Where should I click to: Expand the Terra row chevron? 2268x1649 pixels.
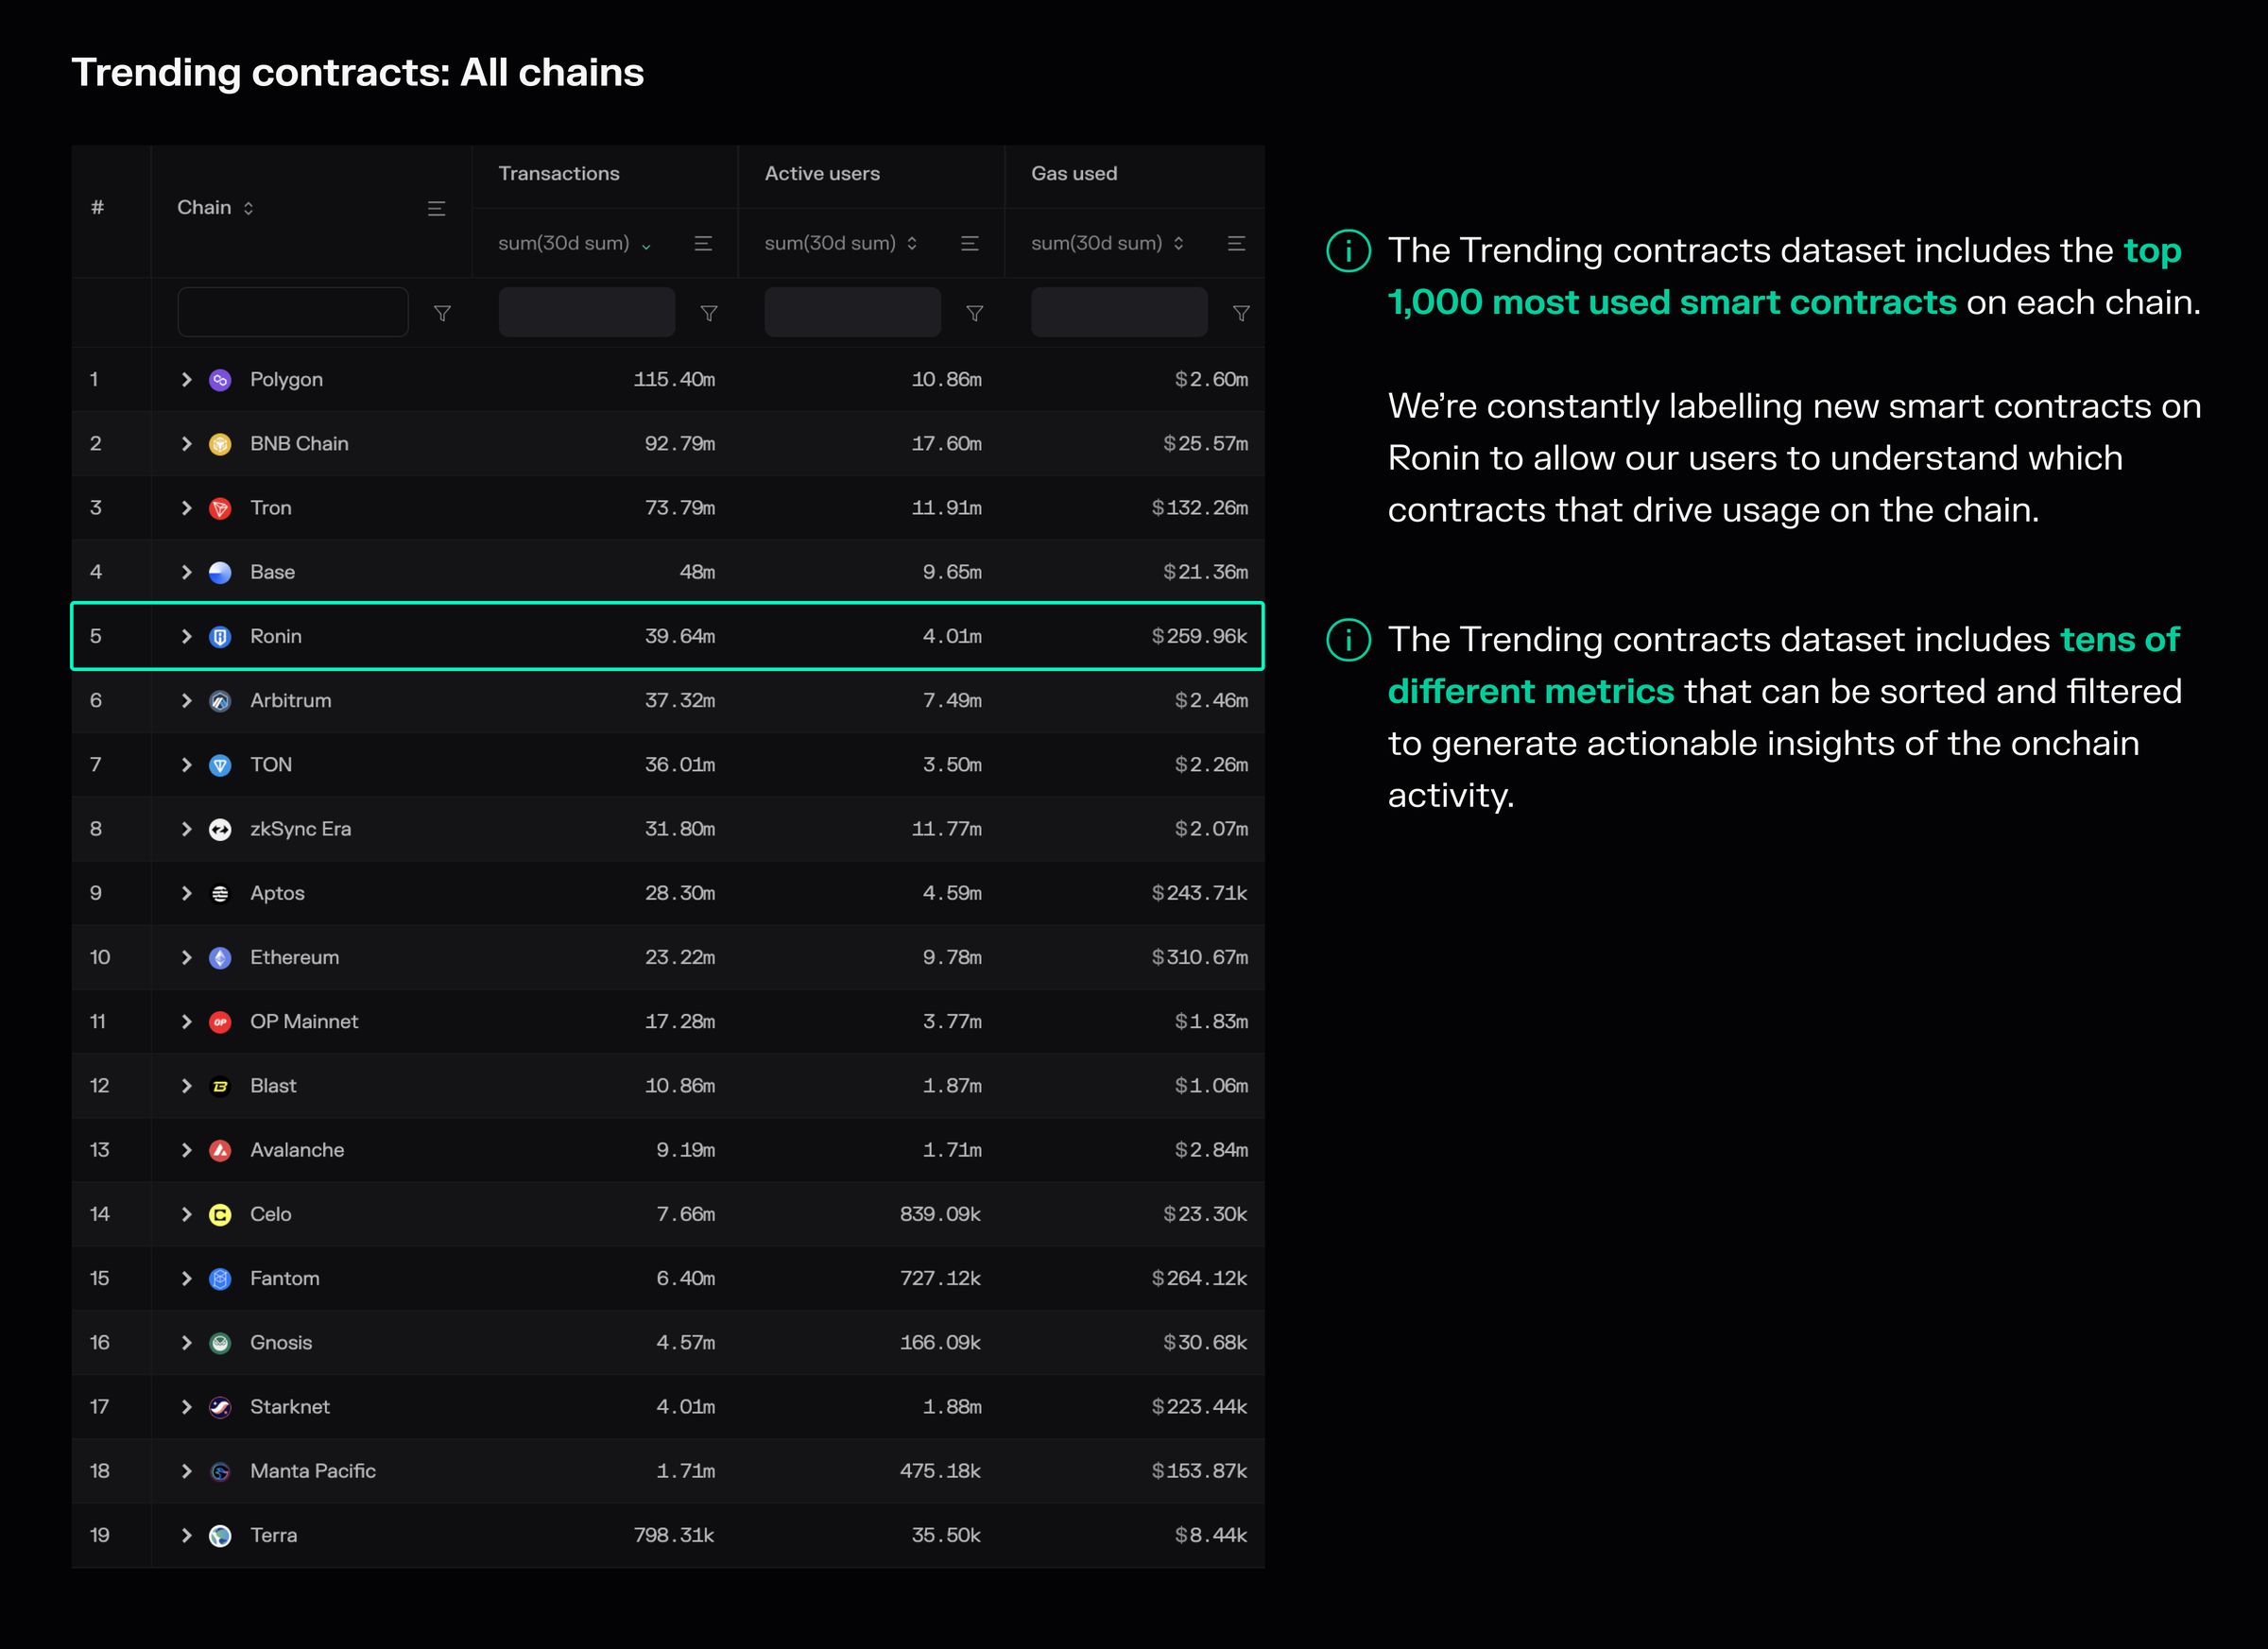coord(186,1535)
